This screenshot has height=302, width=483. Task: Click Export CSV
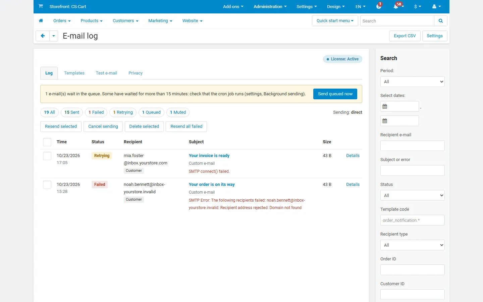coord(405,36)
